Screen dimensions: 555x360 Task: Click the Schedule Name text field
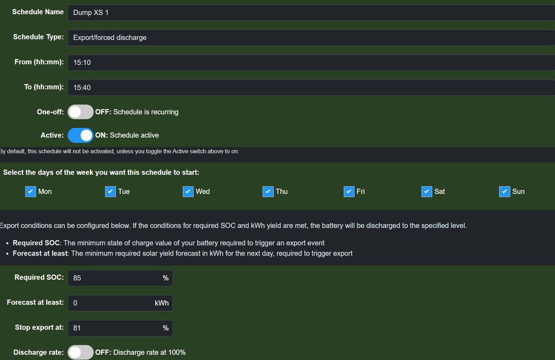[311, 12]
